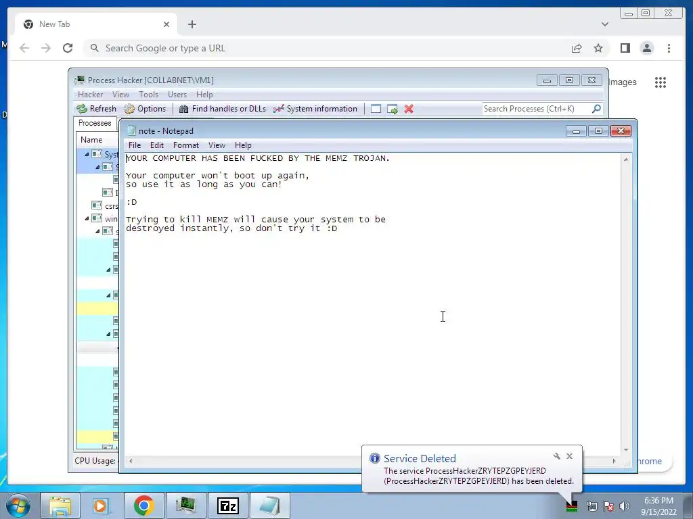The width and height of the screenshot is (693, 519).
Task: Click the Images link on the New Tab page
Action: click(623, 82)
